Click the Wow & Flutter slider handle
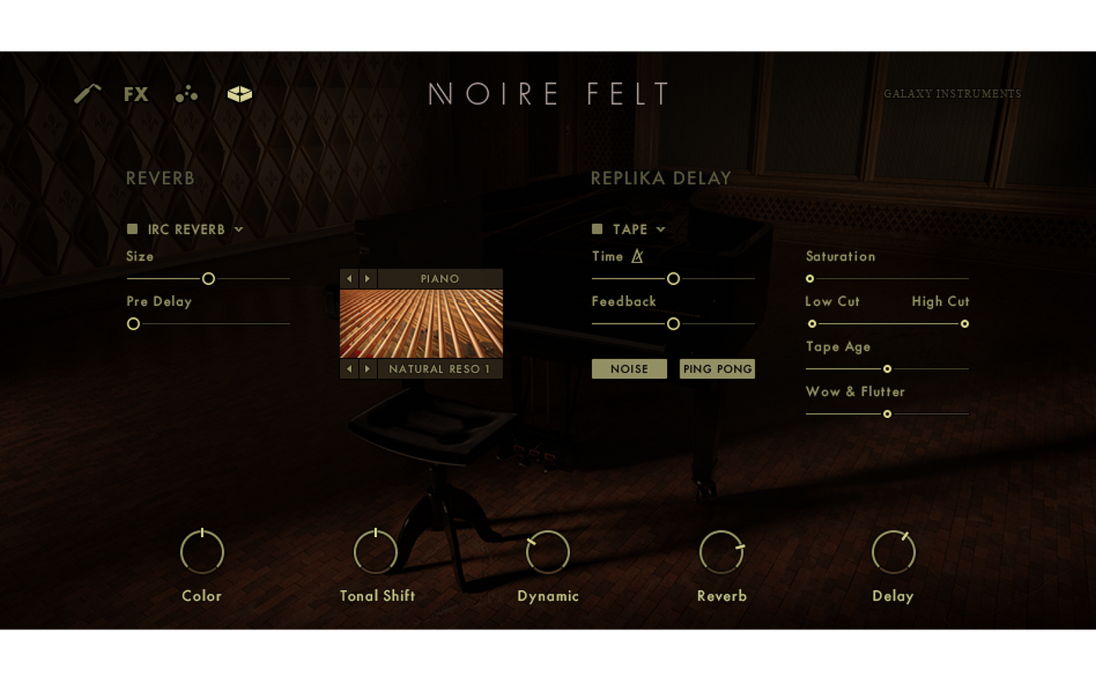 (887, 414)
